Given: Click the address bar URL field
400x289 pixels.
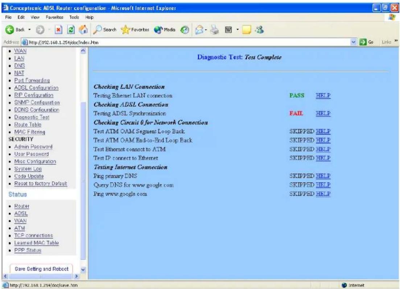Looking at the screenshot, I should (188, 42).
